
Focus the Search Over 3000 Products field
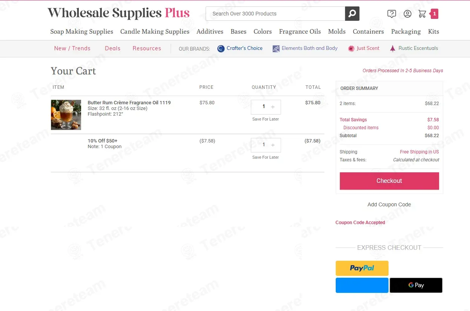point(275,14)
